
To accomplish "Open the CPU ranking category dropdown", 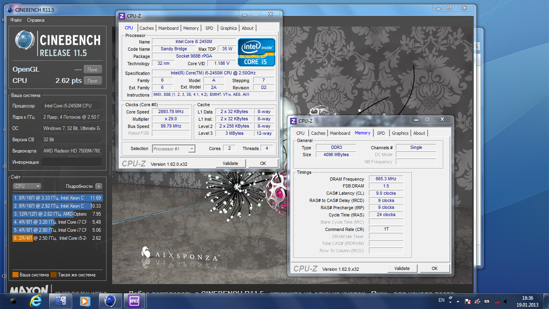I will 27,186.
